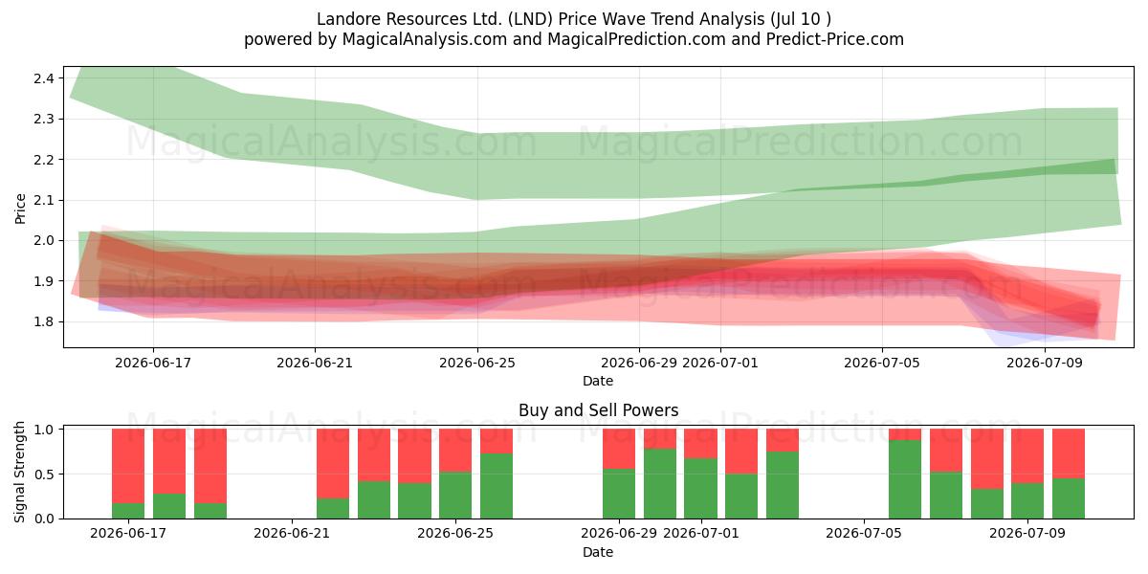Click the red sell portion of the 2026-06-22 bar

pos(333,464)
